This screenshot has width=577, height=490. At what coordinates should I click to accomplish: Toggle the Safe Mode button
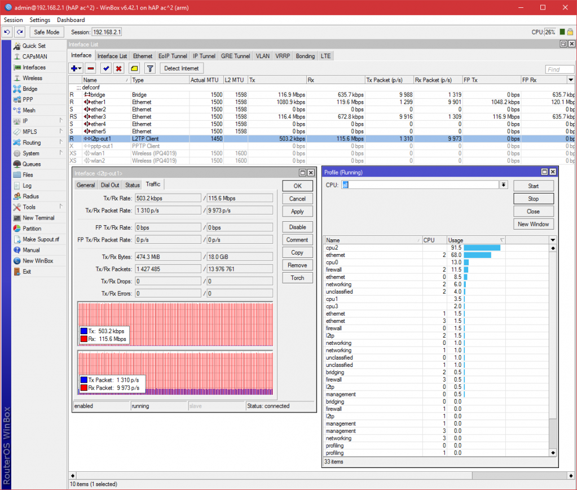coord(47,32)
